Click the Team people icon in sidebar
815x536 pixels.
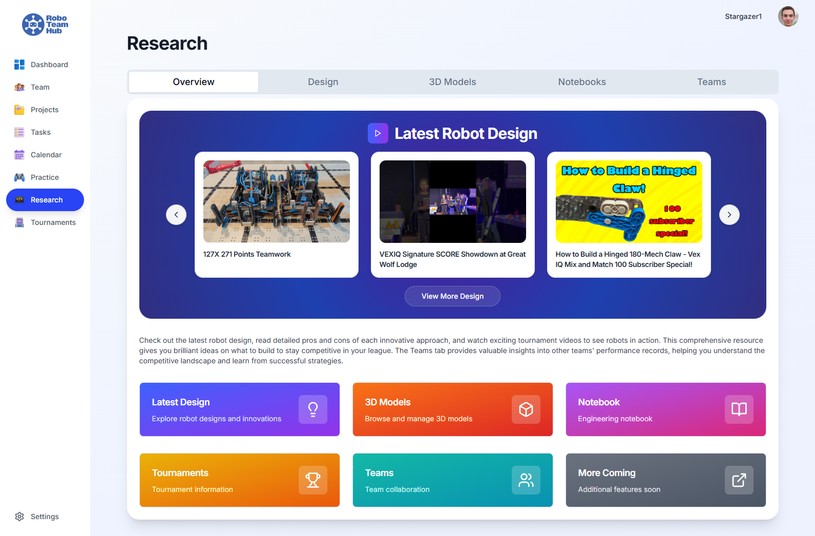[19, 87]
